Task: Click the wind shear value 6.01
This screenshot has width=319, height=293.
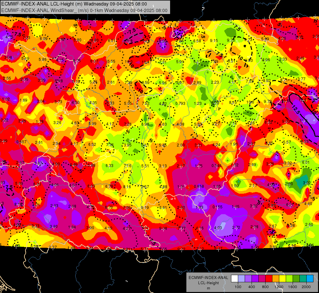Action: [306, 162]
